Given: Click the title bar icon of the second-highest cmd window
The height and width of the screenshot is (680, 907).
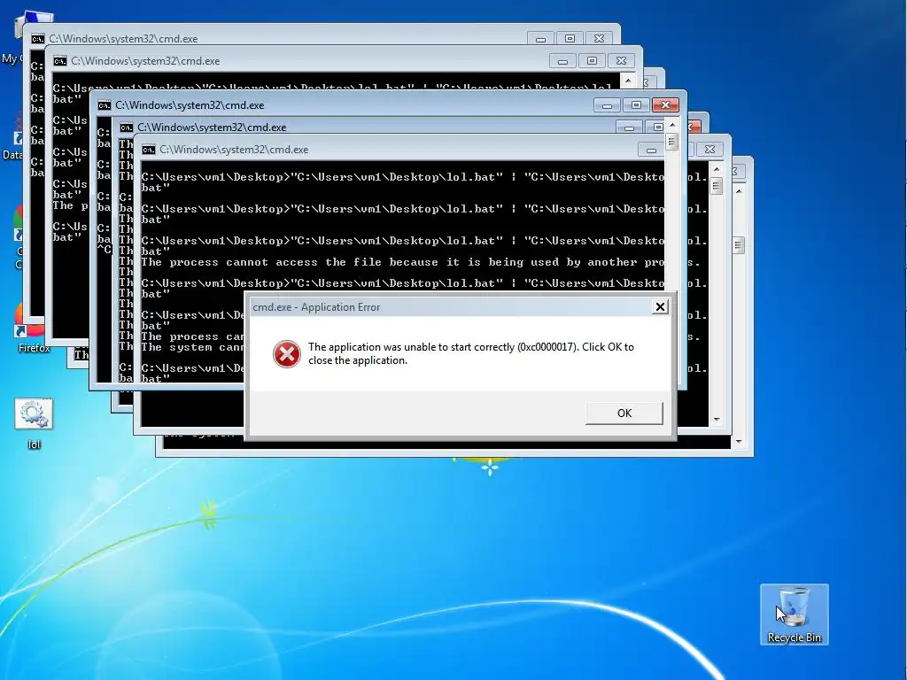Looking at the screenshot, I should point(59,61).
